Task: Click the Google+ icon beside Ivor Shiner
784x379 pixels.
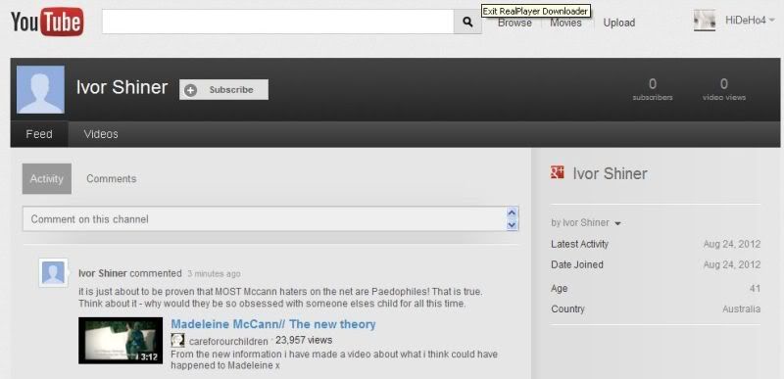Action: (557, 172)
